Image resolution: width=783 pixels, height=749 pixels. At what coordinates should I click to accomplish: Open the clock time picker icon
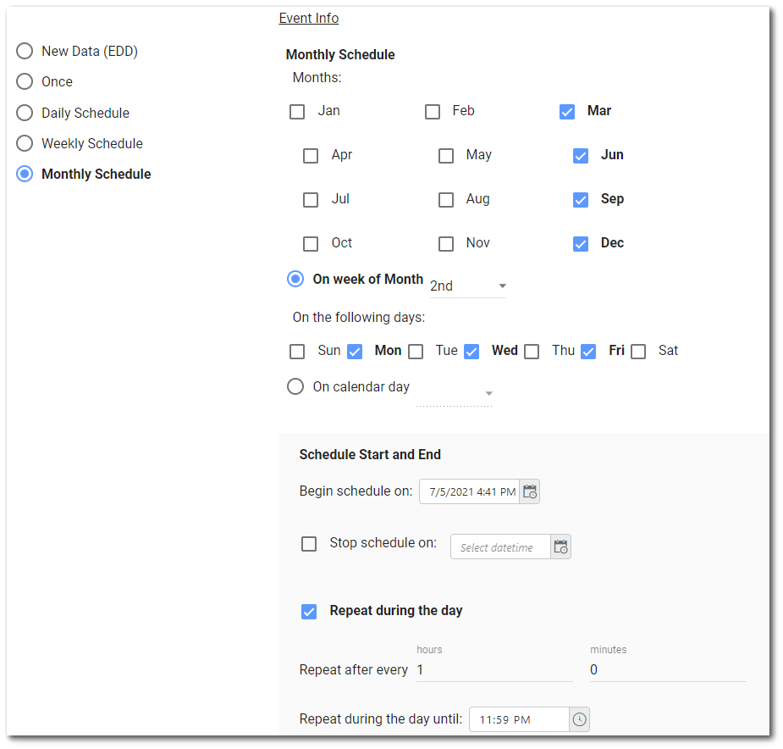(x=579, y=719)
